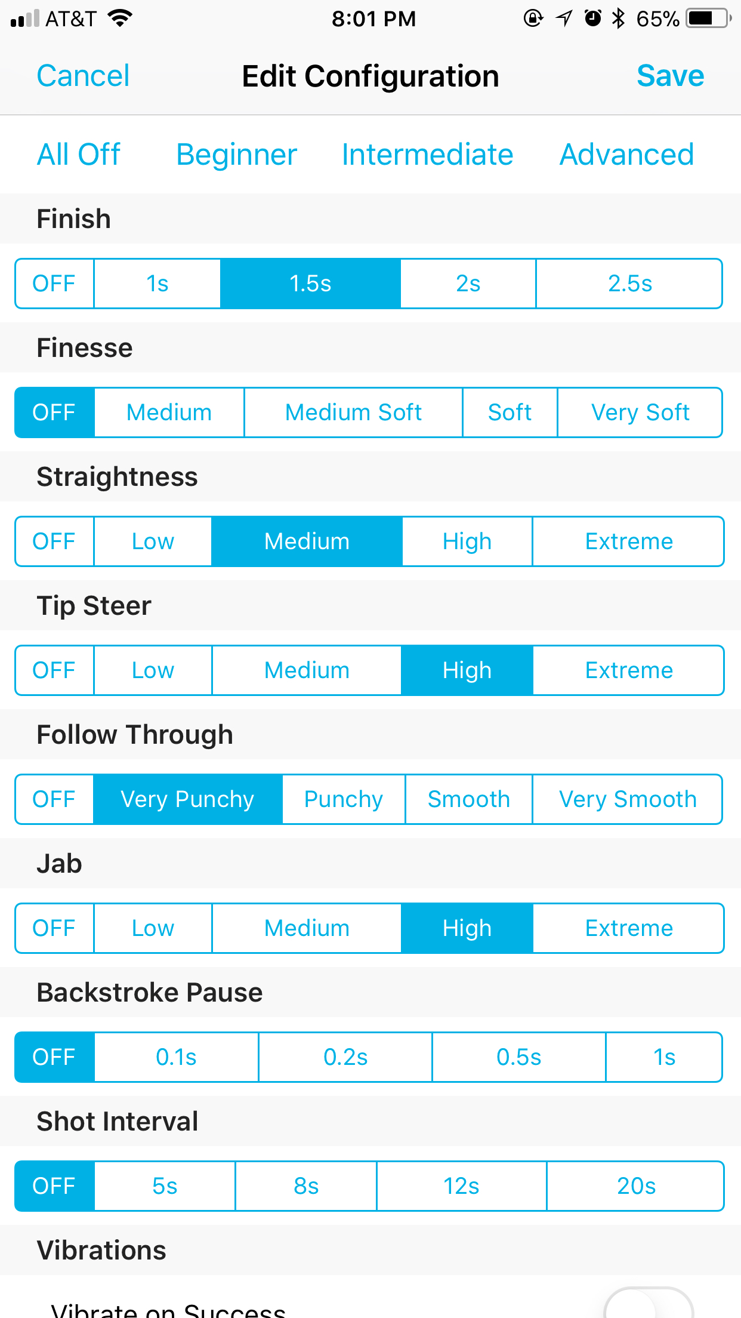The height and width of the screenshot is (1318, 741).
Task: Tap the battery indicator icon
Action: [708, 19]
